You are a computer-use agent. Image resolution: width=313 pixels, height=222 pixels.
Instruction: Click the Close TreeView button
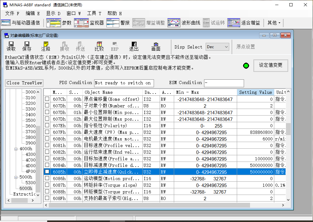(24, 83)
